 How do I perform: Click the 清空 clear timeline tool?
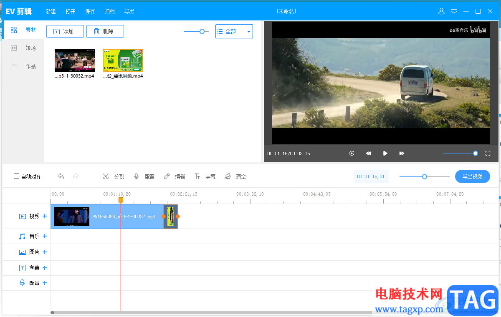[235, 176]
